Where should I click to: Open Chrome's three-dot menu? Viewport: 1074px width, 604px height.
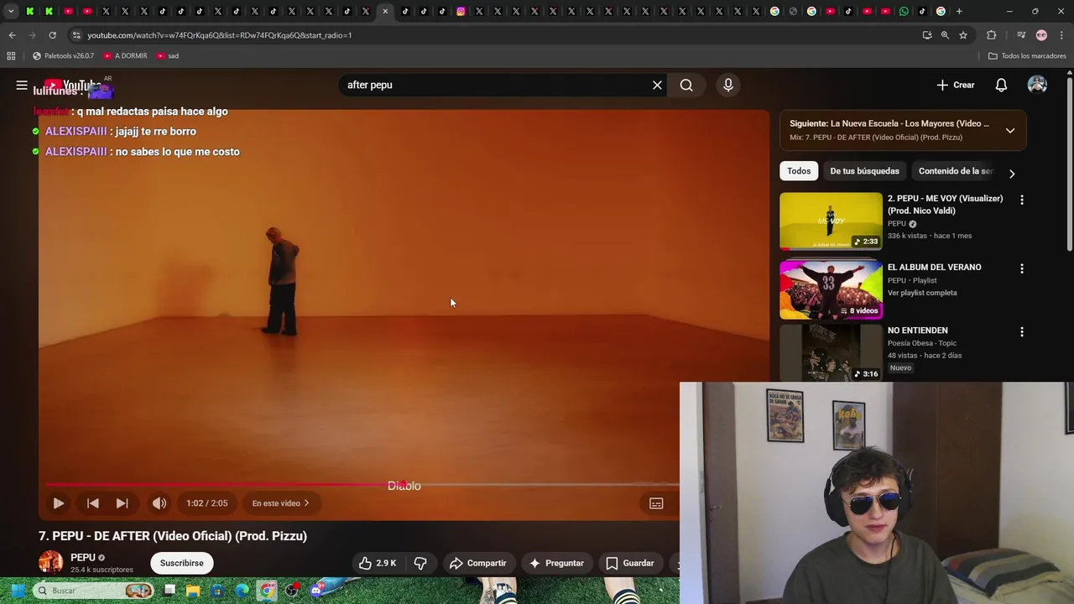click(x=1060, y=35)
